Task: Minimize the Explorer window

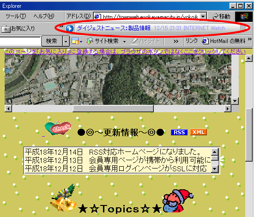Action: tap(233, 6)
